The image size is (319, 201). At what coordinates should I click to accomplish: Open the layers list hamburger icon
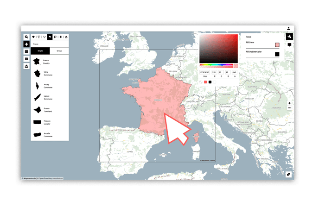pyautogui.click(x=26, y=51)
